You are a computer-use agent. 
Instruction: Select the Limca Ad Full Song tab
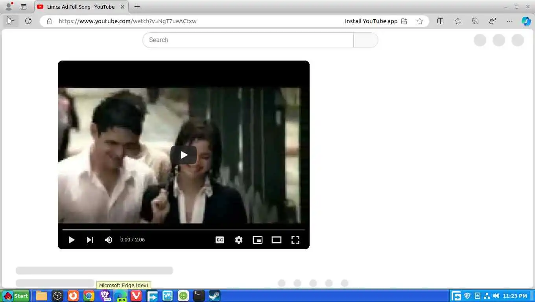[81, 7]
